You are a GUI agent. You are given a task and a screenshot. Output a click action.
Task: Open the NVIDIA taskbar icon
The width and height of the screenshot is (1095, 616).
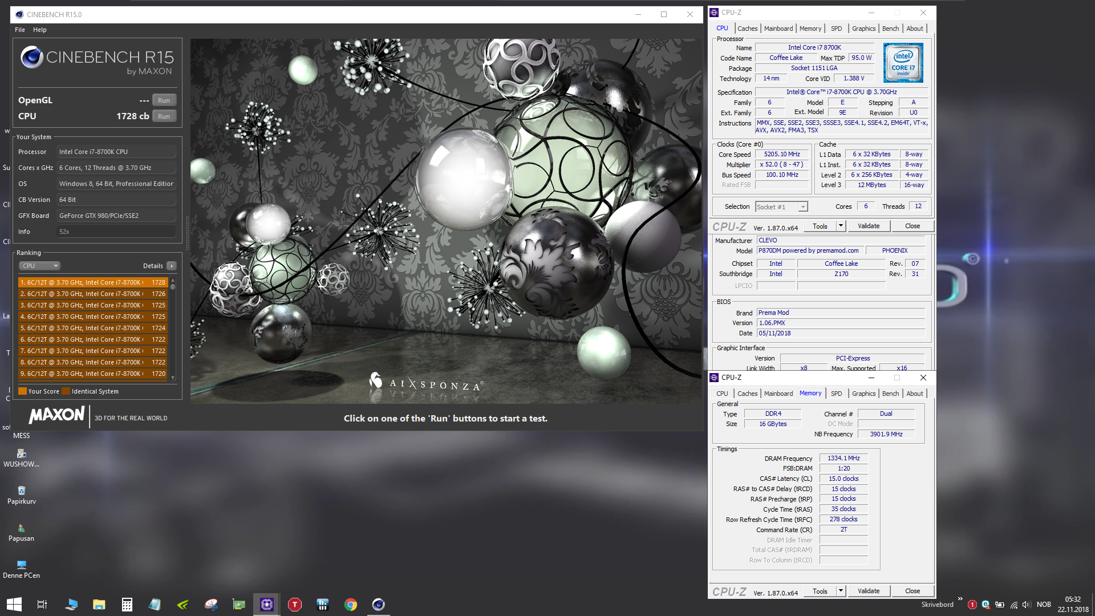[183, 604]
